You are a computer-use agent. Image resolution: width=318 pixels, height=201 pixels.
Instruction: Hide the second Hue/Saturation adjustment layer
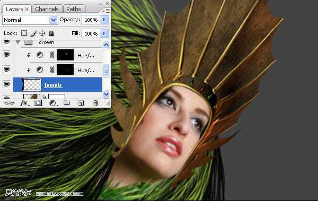(6, 69)
